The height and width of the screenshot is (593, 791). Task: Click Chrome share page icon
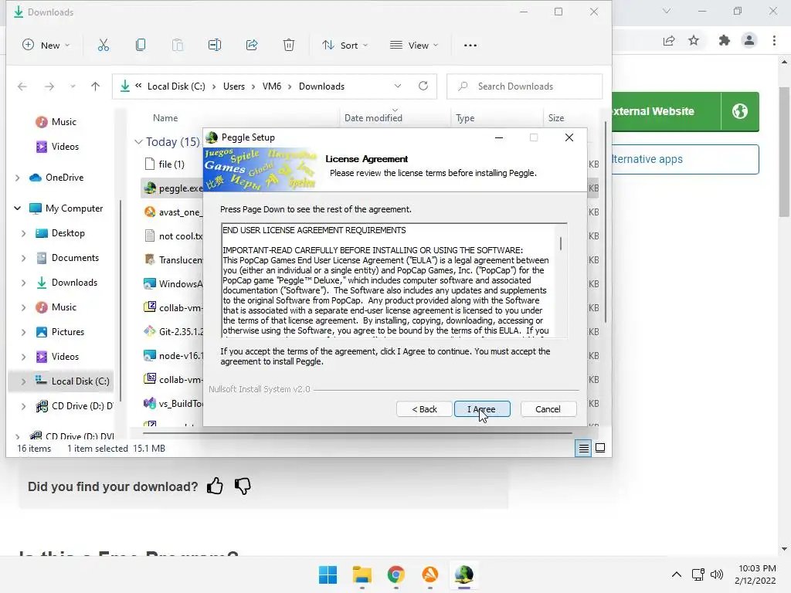point(669,40)
